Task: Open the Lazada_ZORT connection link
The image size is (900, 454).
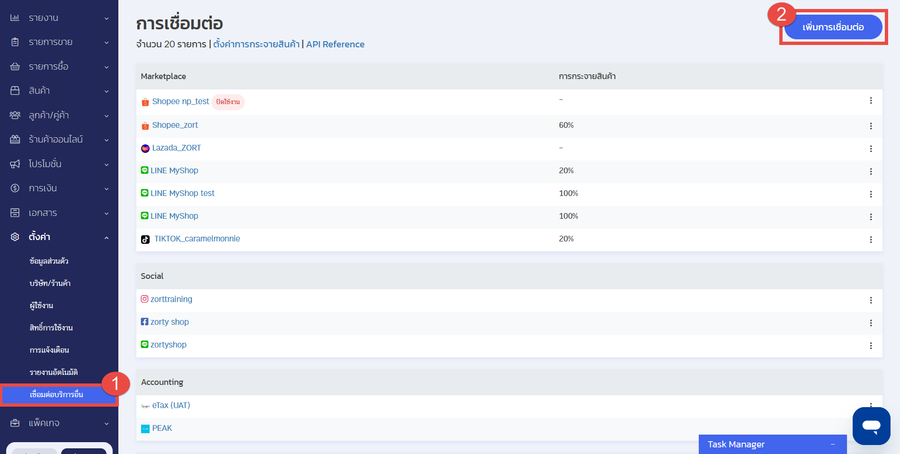Action: click(x=176, y=148)
